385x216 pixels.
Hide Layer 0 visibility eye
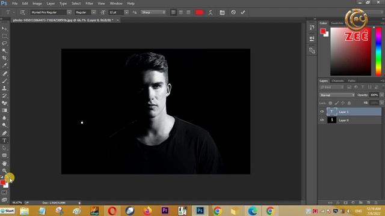coord(322,120)
